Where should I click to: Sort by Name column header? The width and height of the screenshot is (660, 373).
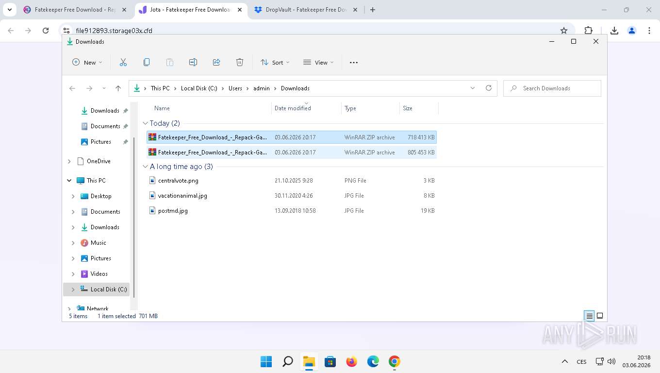click(162, 108)
